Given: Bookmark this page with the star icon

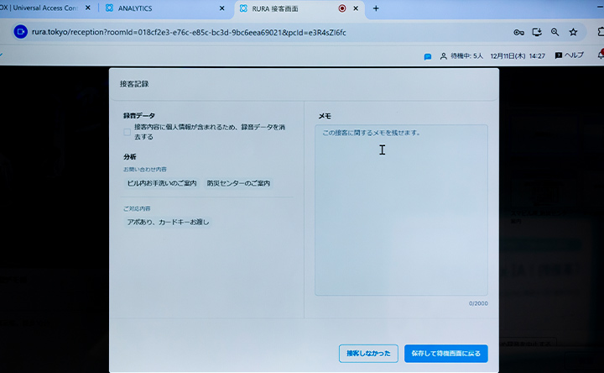Looking at the screenshot, I should coord(573,33).
